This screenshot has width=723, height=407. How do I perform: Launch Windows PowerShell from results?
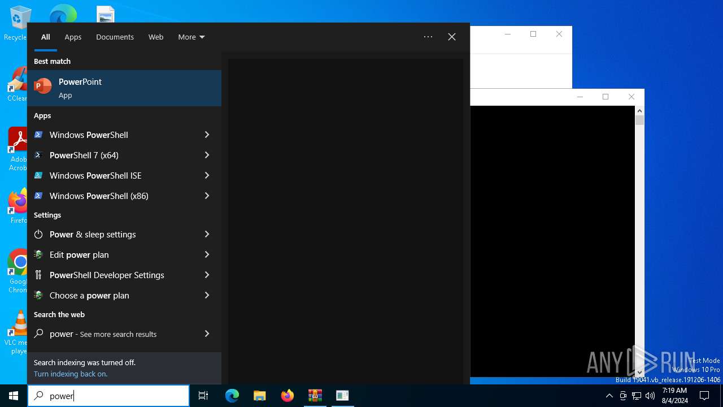tap(114, 135)
